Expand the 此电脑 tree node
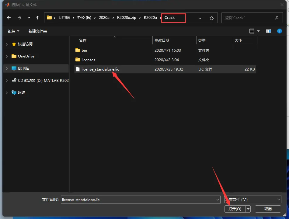Image resolution: width=289 pixels, height=219 pixels. [x=7, y=68]
